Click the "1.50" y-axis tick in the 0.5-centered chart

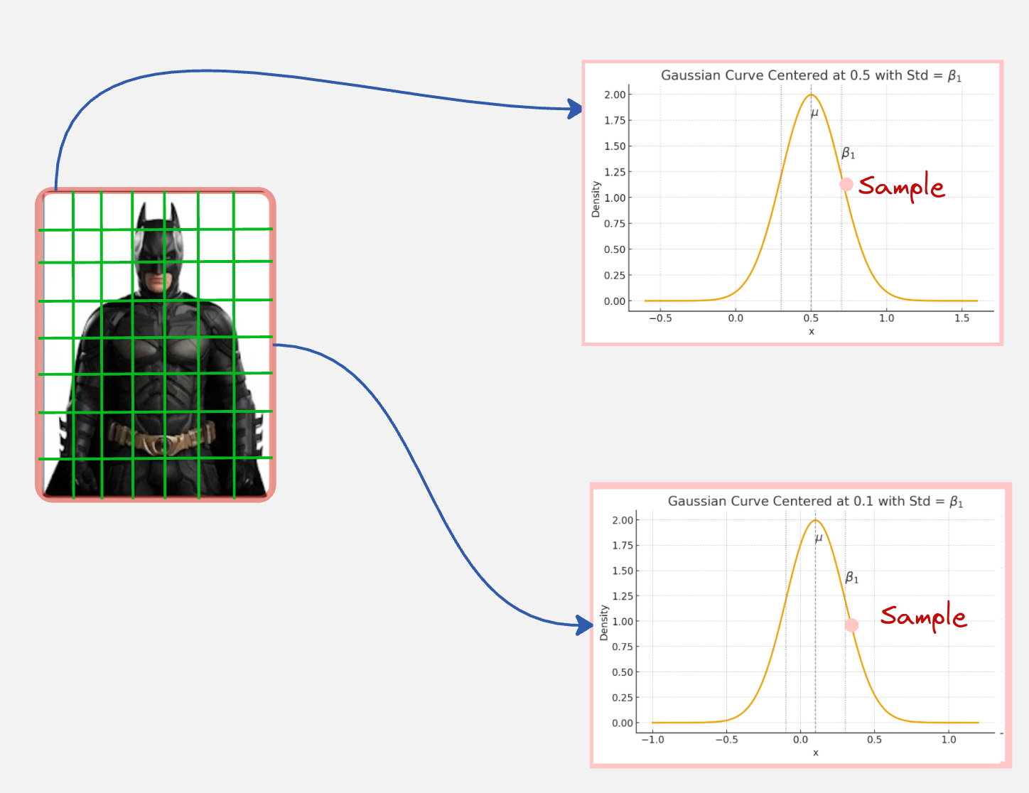click(615, 146)
